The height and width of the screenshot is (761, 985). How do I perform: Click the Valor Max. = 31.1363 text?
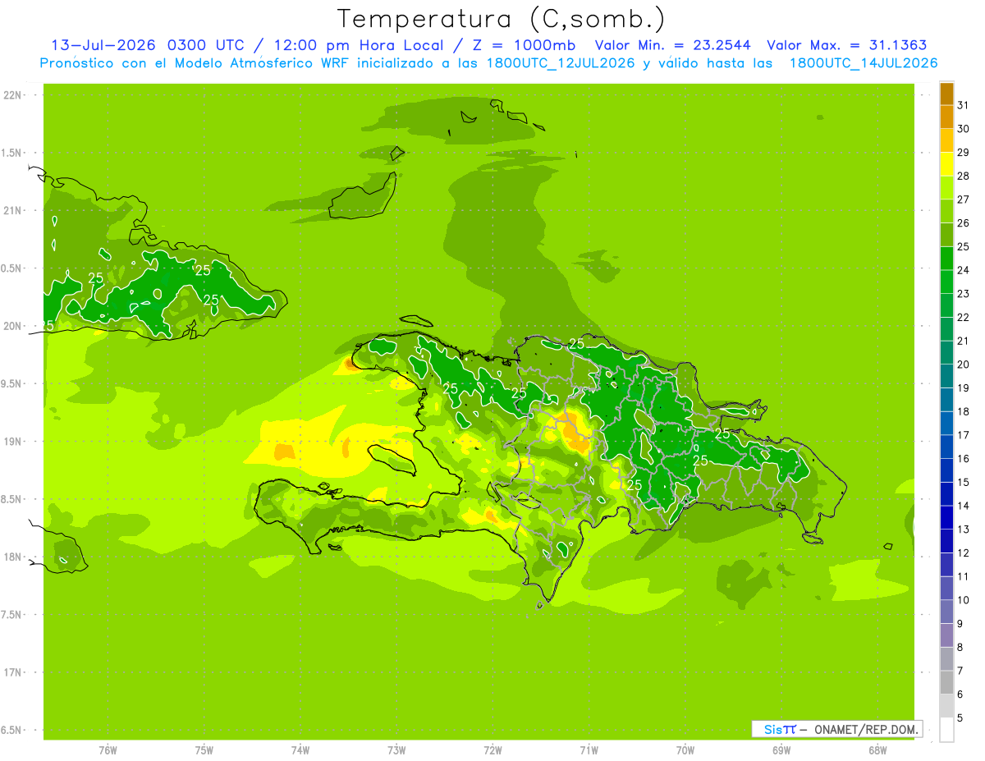(847, 45)
